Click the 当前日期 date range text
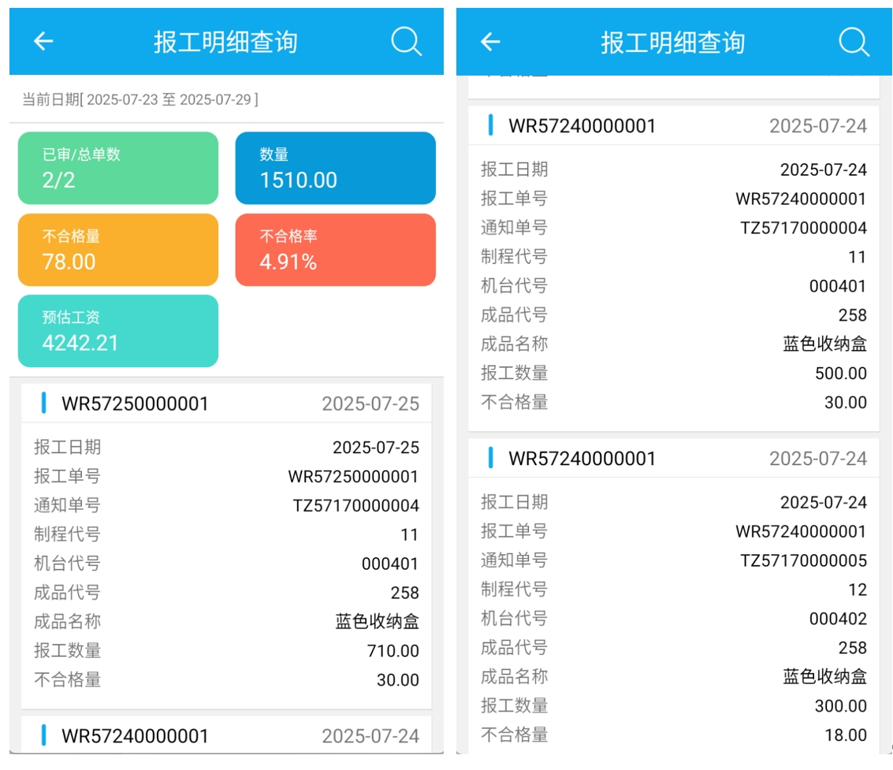The width and height of the screenshot is (893, 770). (140, 99)
